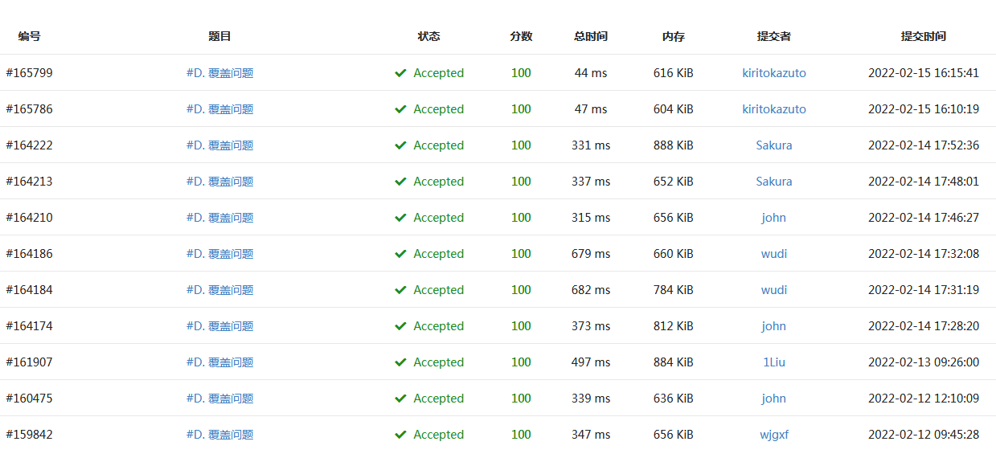The image size is (996, 462).
Task: Click the checkmark icon in row #165786
Action: 400,109
